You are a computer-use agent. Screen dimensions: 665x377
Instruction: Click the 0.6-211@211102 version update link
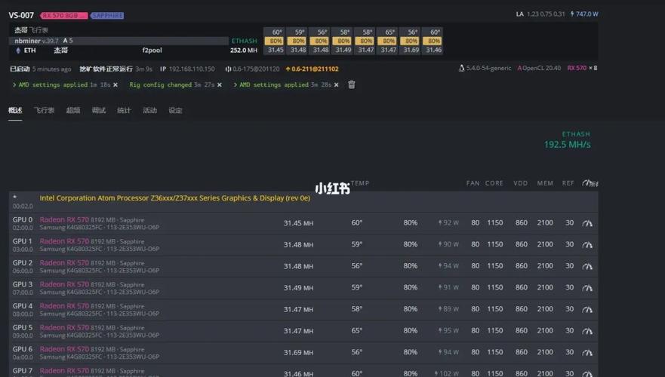pos(312,69)
